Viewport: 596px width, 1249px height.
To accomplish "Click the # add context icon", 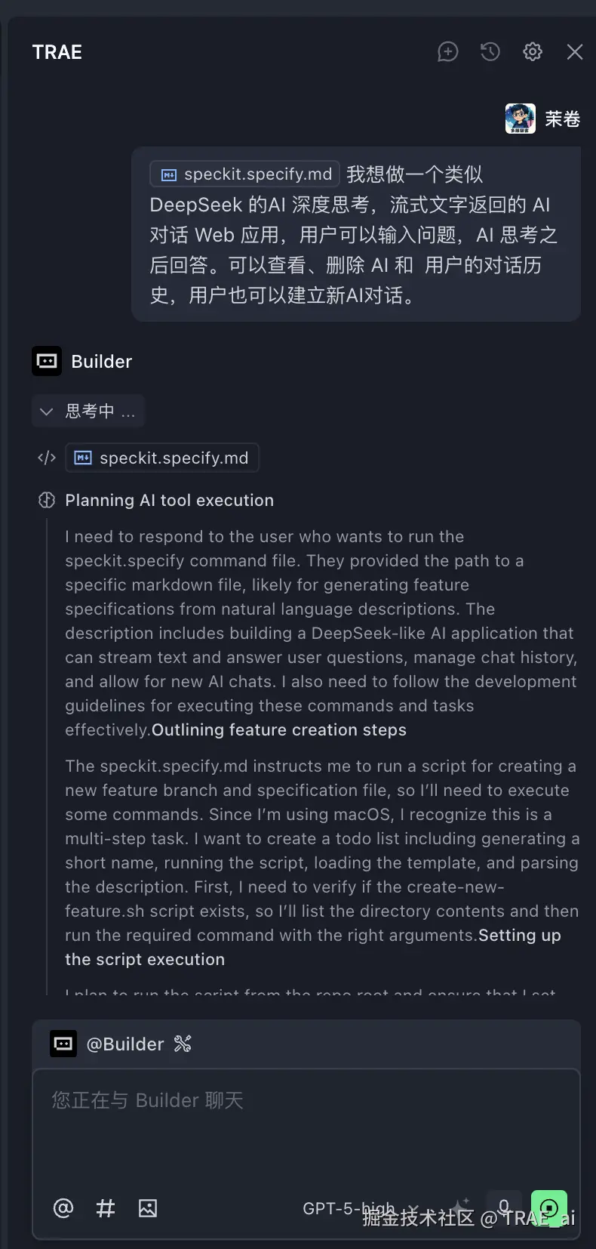I will click(106, 1208).
